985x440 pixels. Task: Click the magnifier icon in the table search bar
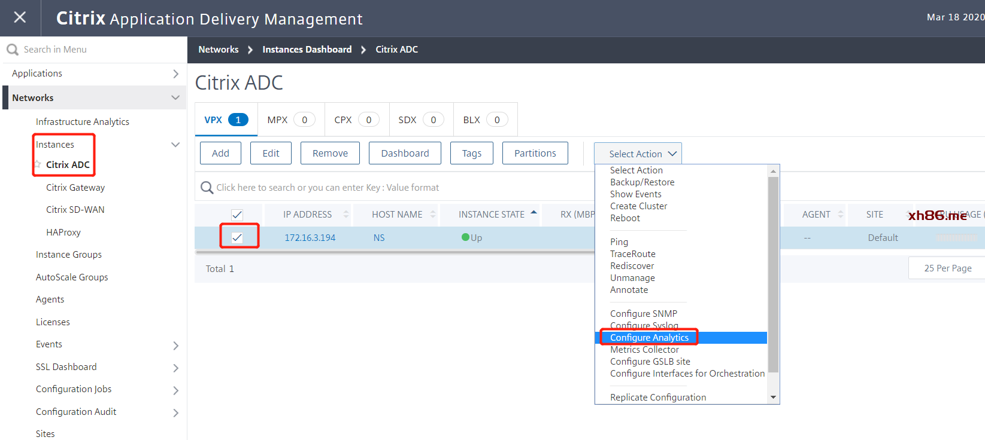[207, 188]
